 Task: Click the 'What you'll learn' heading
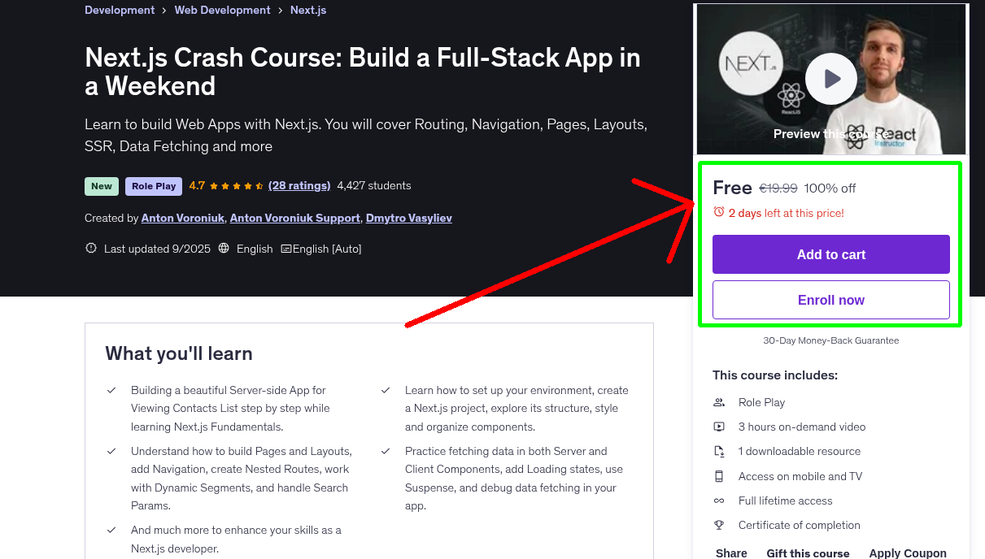(x=179, y=353)
